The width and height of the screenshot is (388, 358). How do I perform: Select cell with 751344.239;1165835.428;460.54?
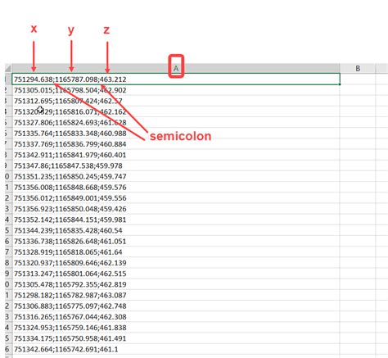tap(176, 230)
